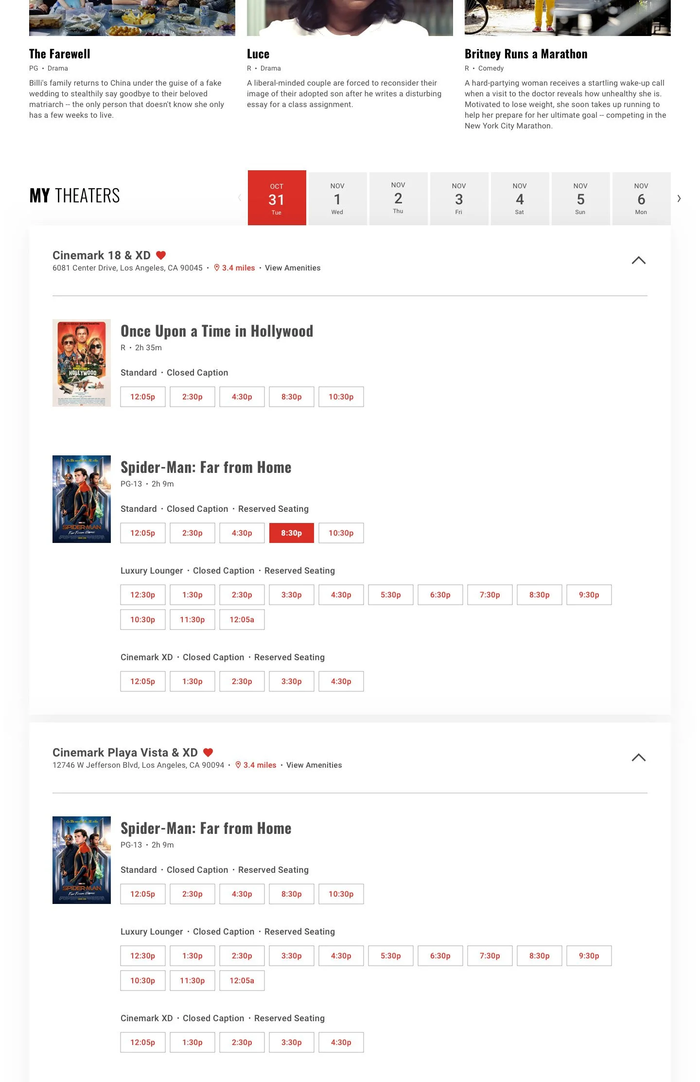The image size is (700, 1082).
Task: Select Nov 4 Sat date tab
Action: coord(520,198)
